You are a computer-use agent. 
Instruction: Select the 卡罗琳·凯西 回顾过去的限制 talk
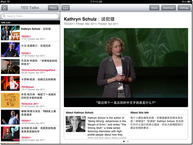[x=30, y=84]
